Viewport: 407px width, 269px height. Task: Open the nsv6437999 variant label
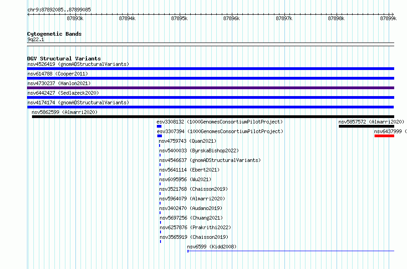point(391,131)
